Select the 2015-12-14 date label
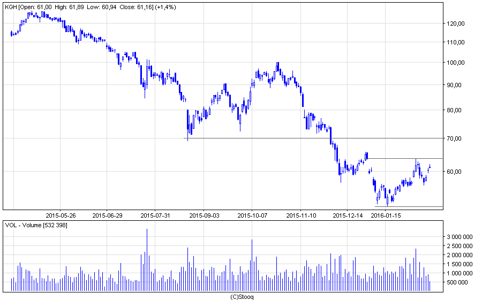This screenshot has width=482, height=301. tap(348, 215)
